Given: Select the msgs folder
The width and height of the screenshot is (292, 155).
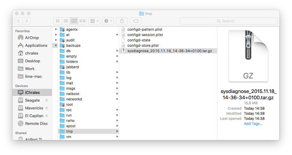Looking at the screenshot, I should pos(88,89).
